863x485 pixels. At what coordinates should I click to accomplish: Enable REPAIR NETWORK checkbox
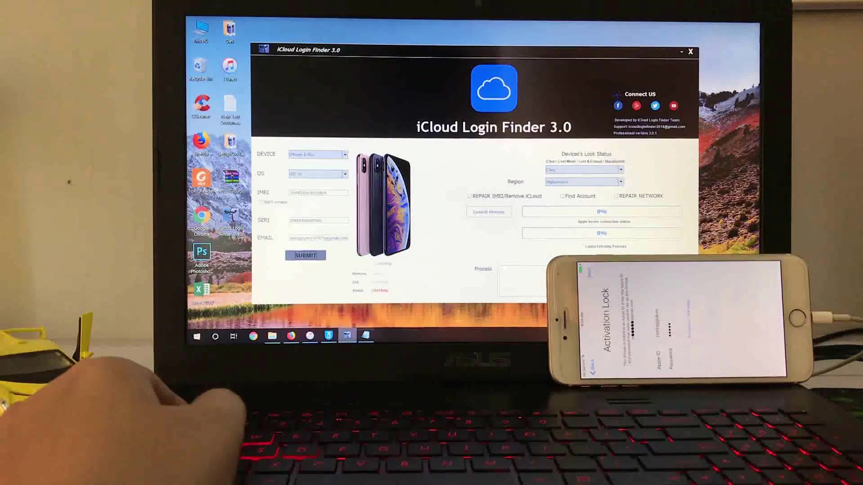click(615, 196)
